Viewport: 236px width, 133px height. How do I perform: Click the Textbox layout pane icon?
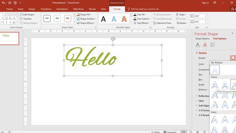[x=212, y=45]
